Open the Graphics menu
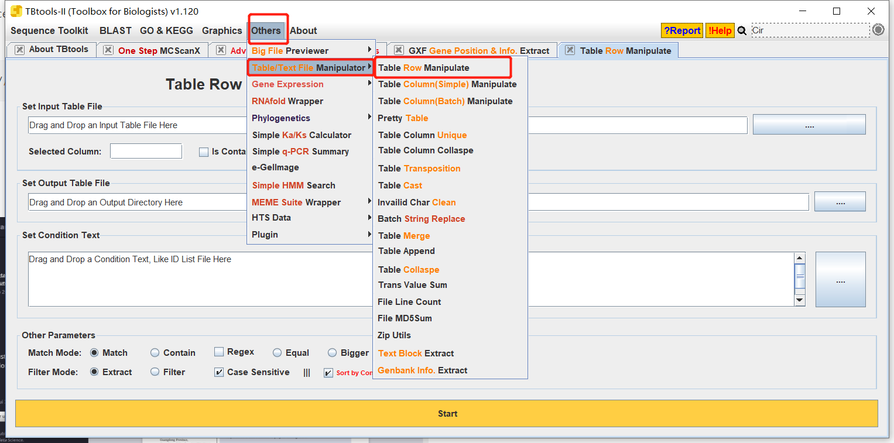The width and height of the screenshot is (894, 443). (222, 30)
